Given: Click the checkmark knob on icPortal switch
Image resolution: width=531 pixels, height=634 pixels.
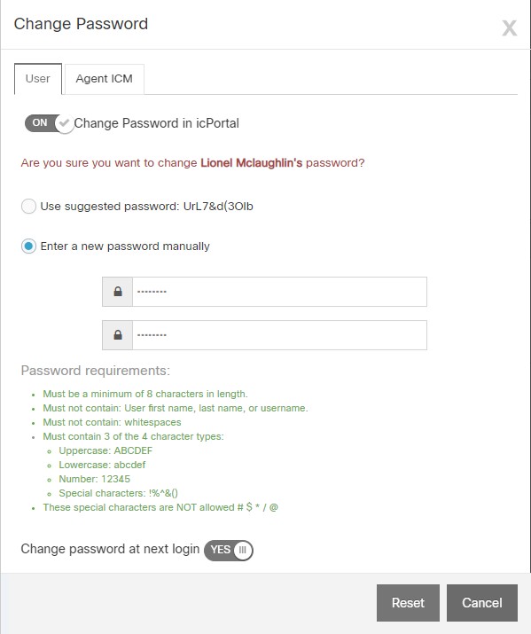Looking at the screenshot, I should tap(64, 123).
